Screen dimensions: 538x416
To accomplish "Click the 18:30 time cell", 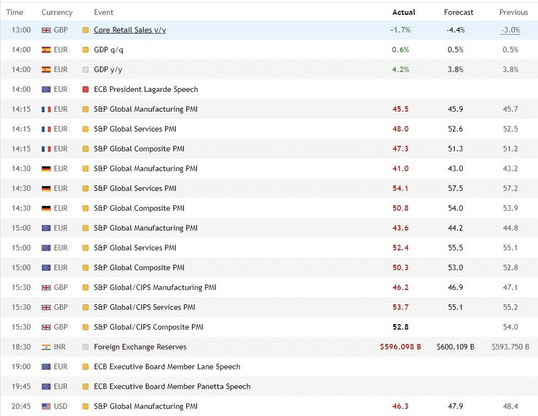I will (x=21, y=347).
